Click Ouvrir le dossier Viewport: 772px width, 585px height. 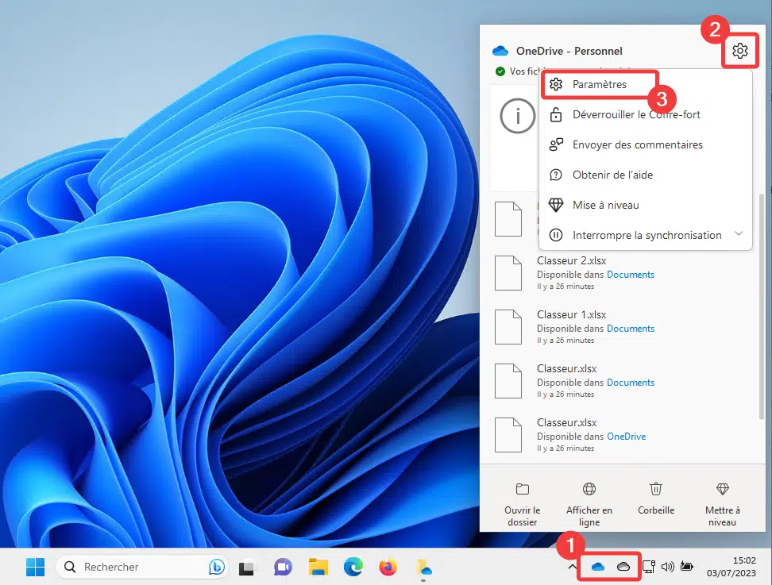(x=523, y=504)
